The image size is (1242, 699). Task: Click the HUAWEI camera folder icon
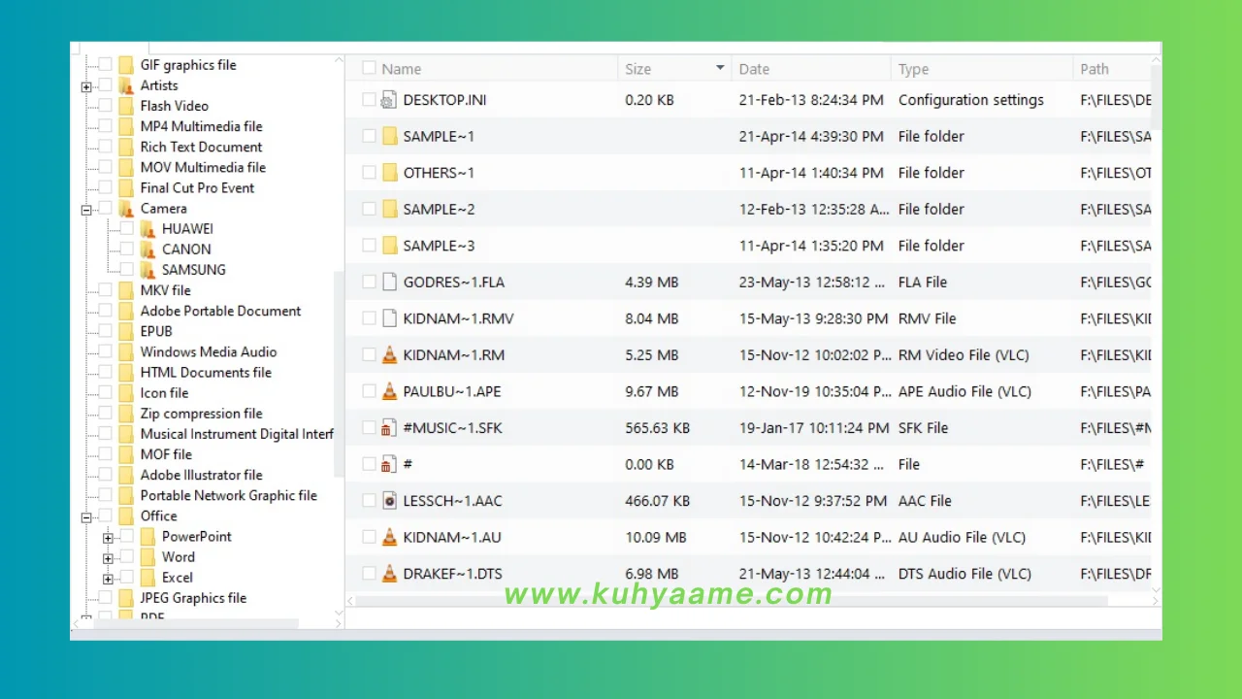pos(147,229)
